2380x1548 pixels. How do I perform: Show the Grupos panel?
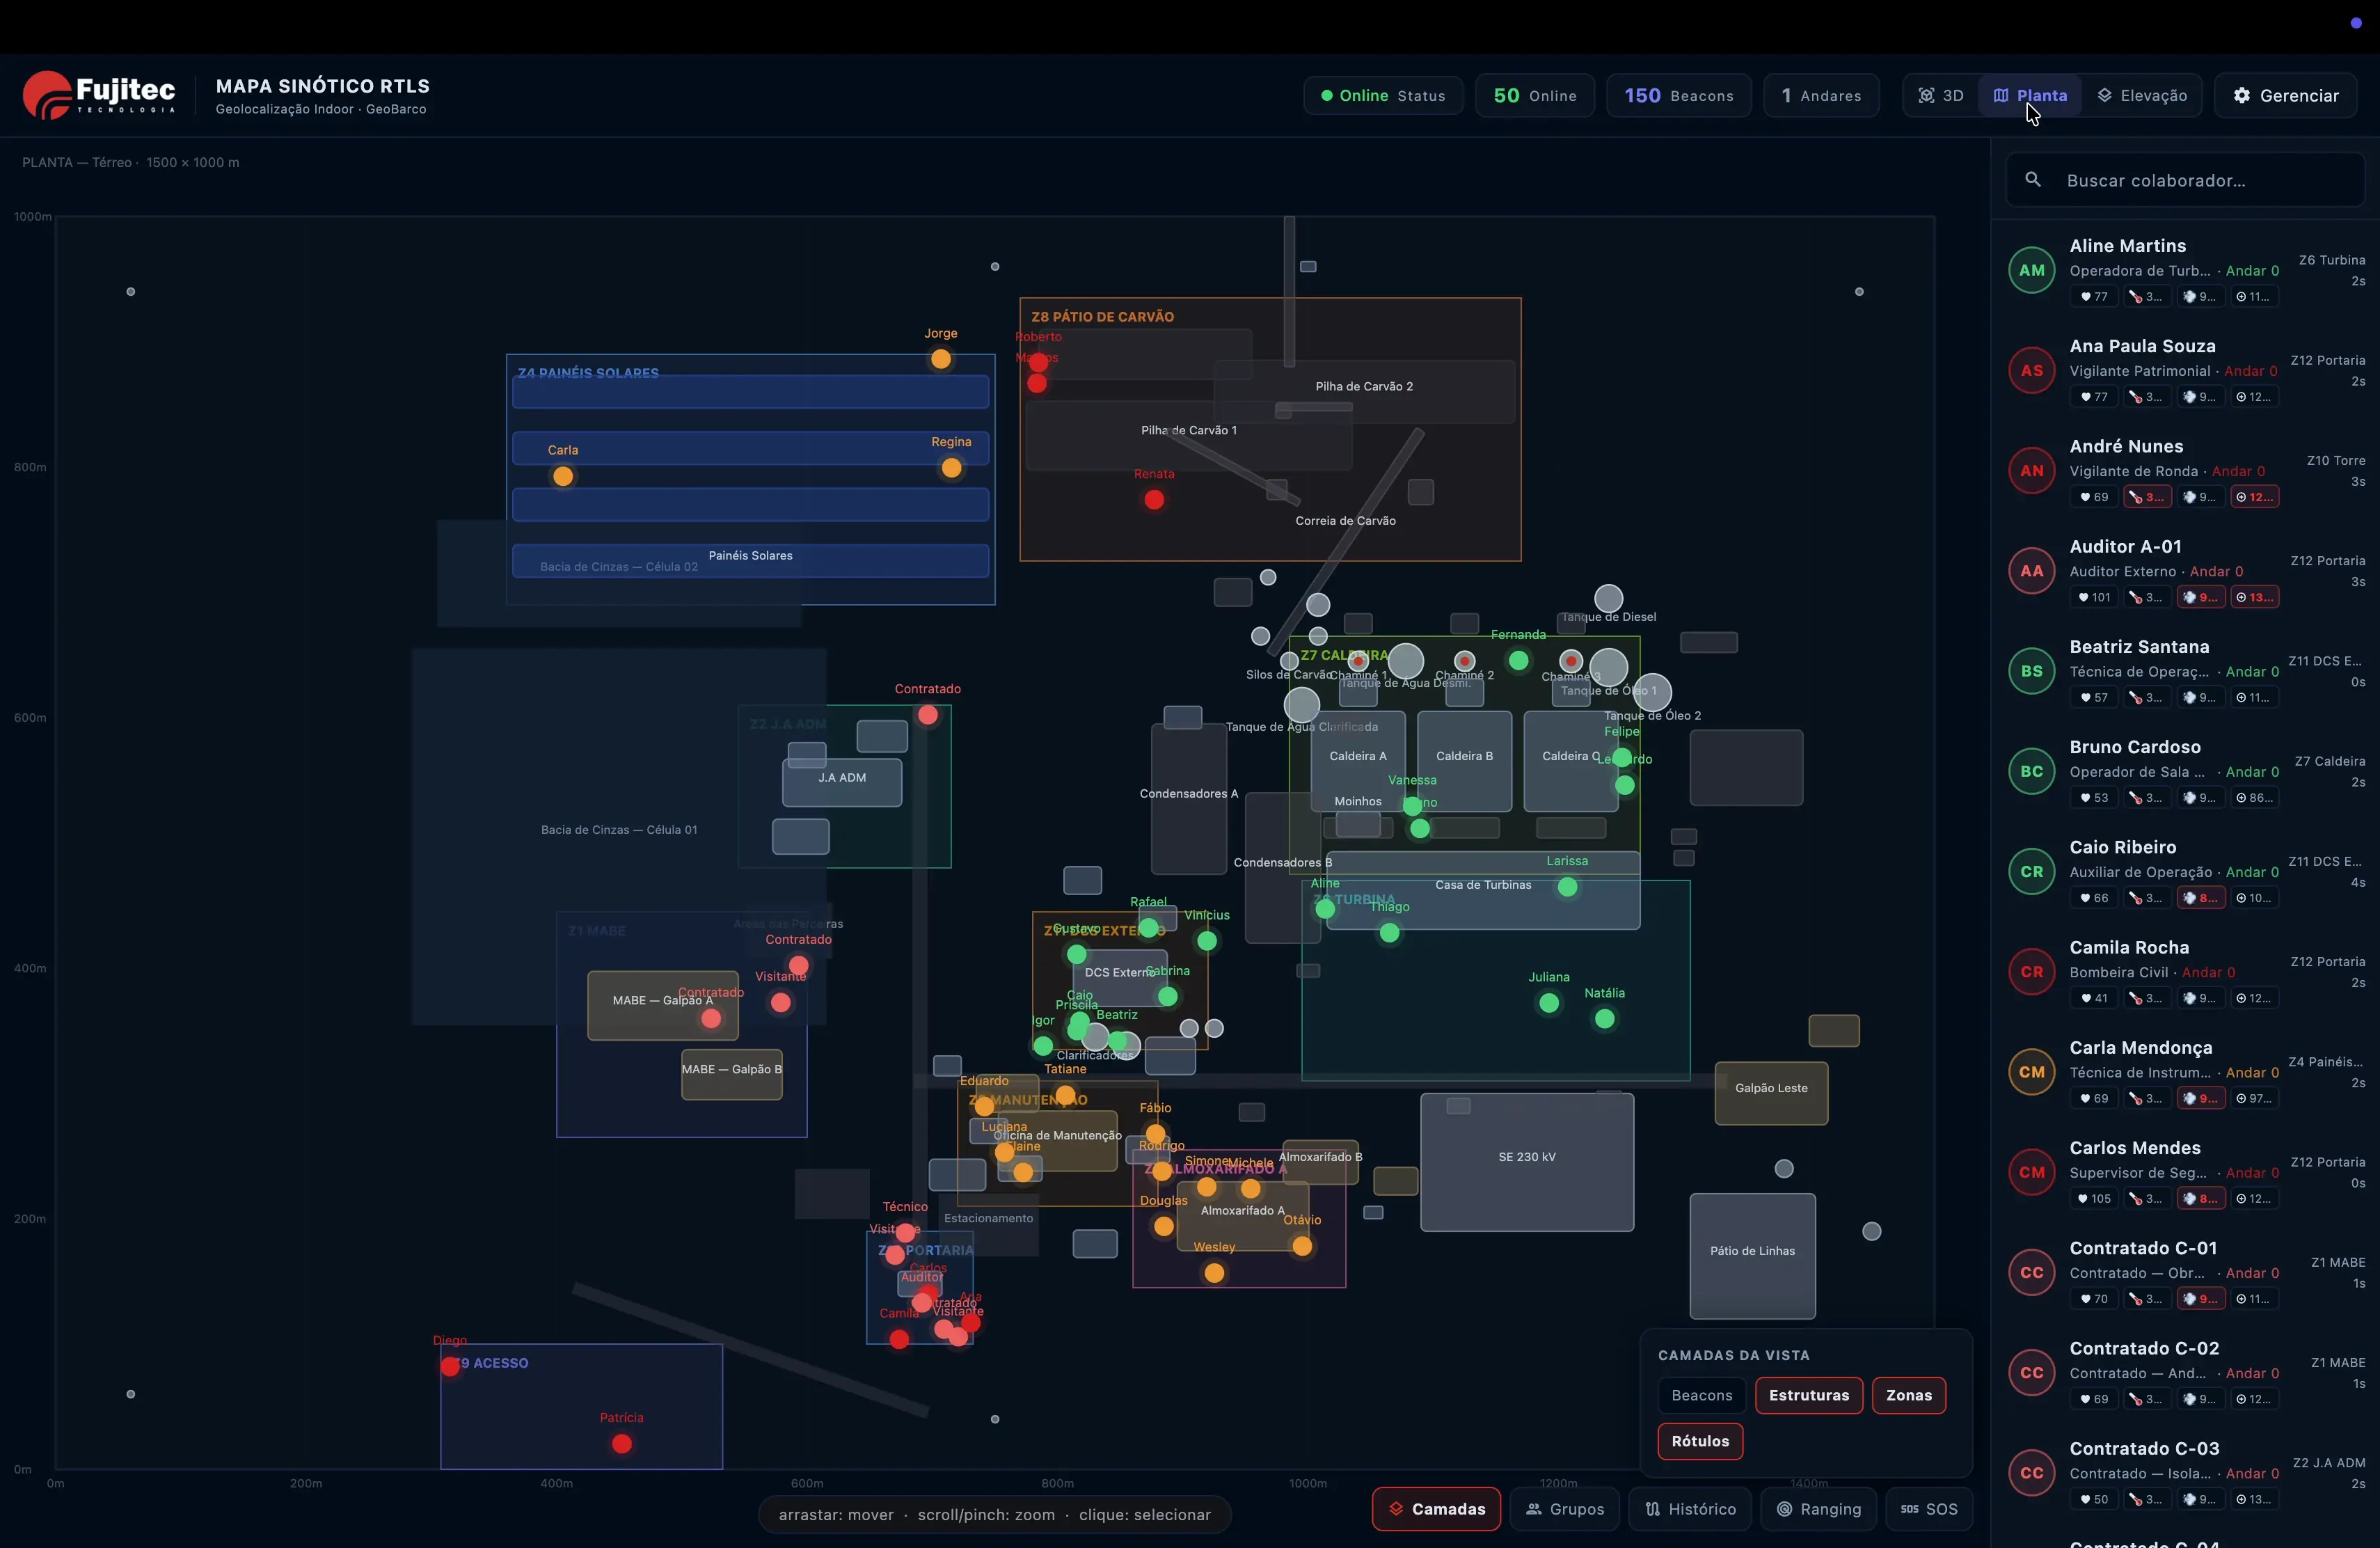(x=1565, y=1509)
